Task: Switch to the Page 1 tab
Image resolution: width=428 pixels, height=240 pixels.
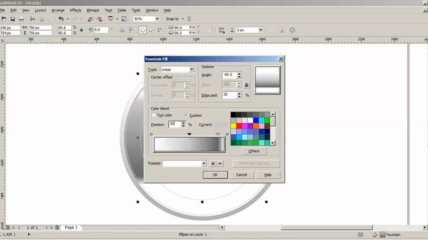Action: click(71, 227)
